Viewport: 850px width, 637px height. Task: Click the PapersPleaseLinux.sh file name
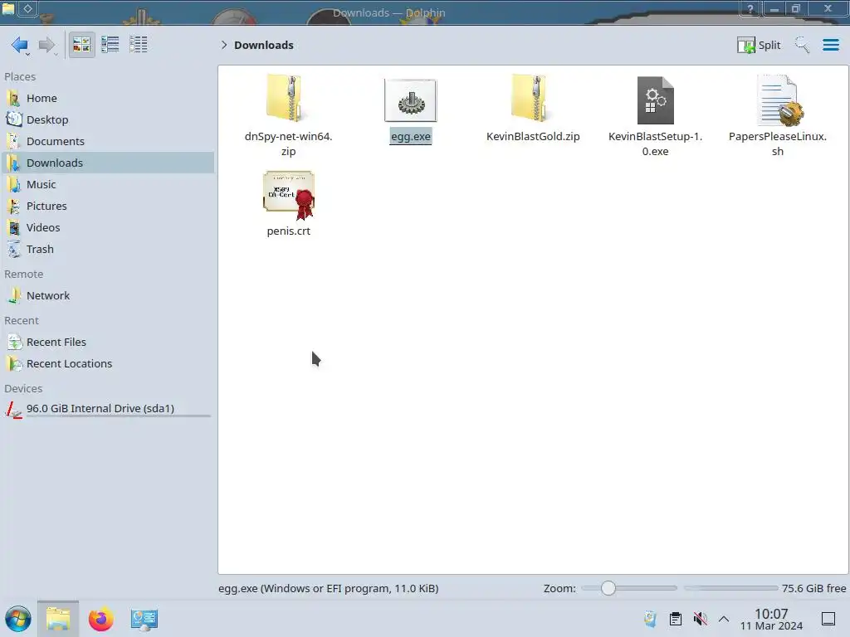coord(778,144)
